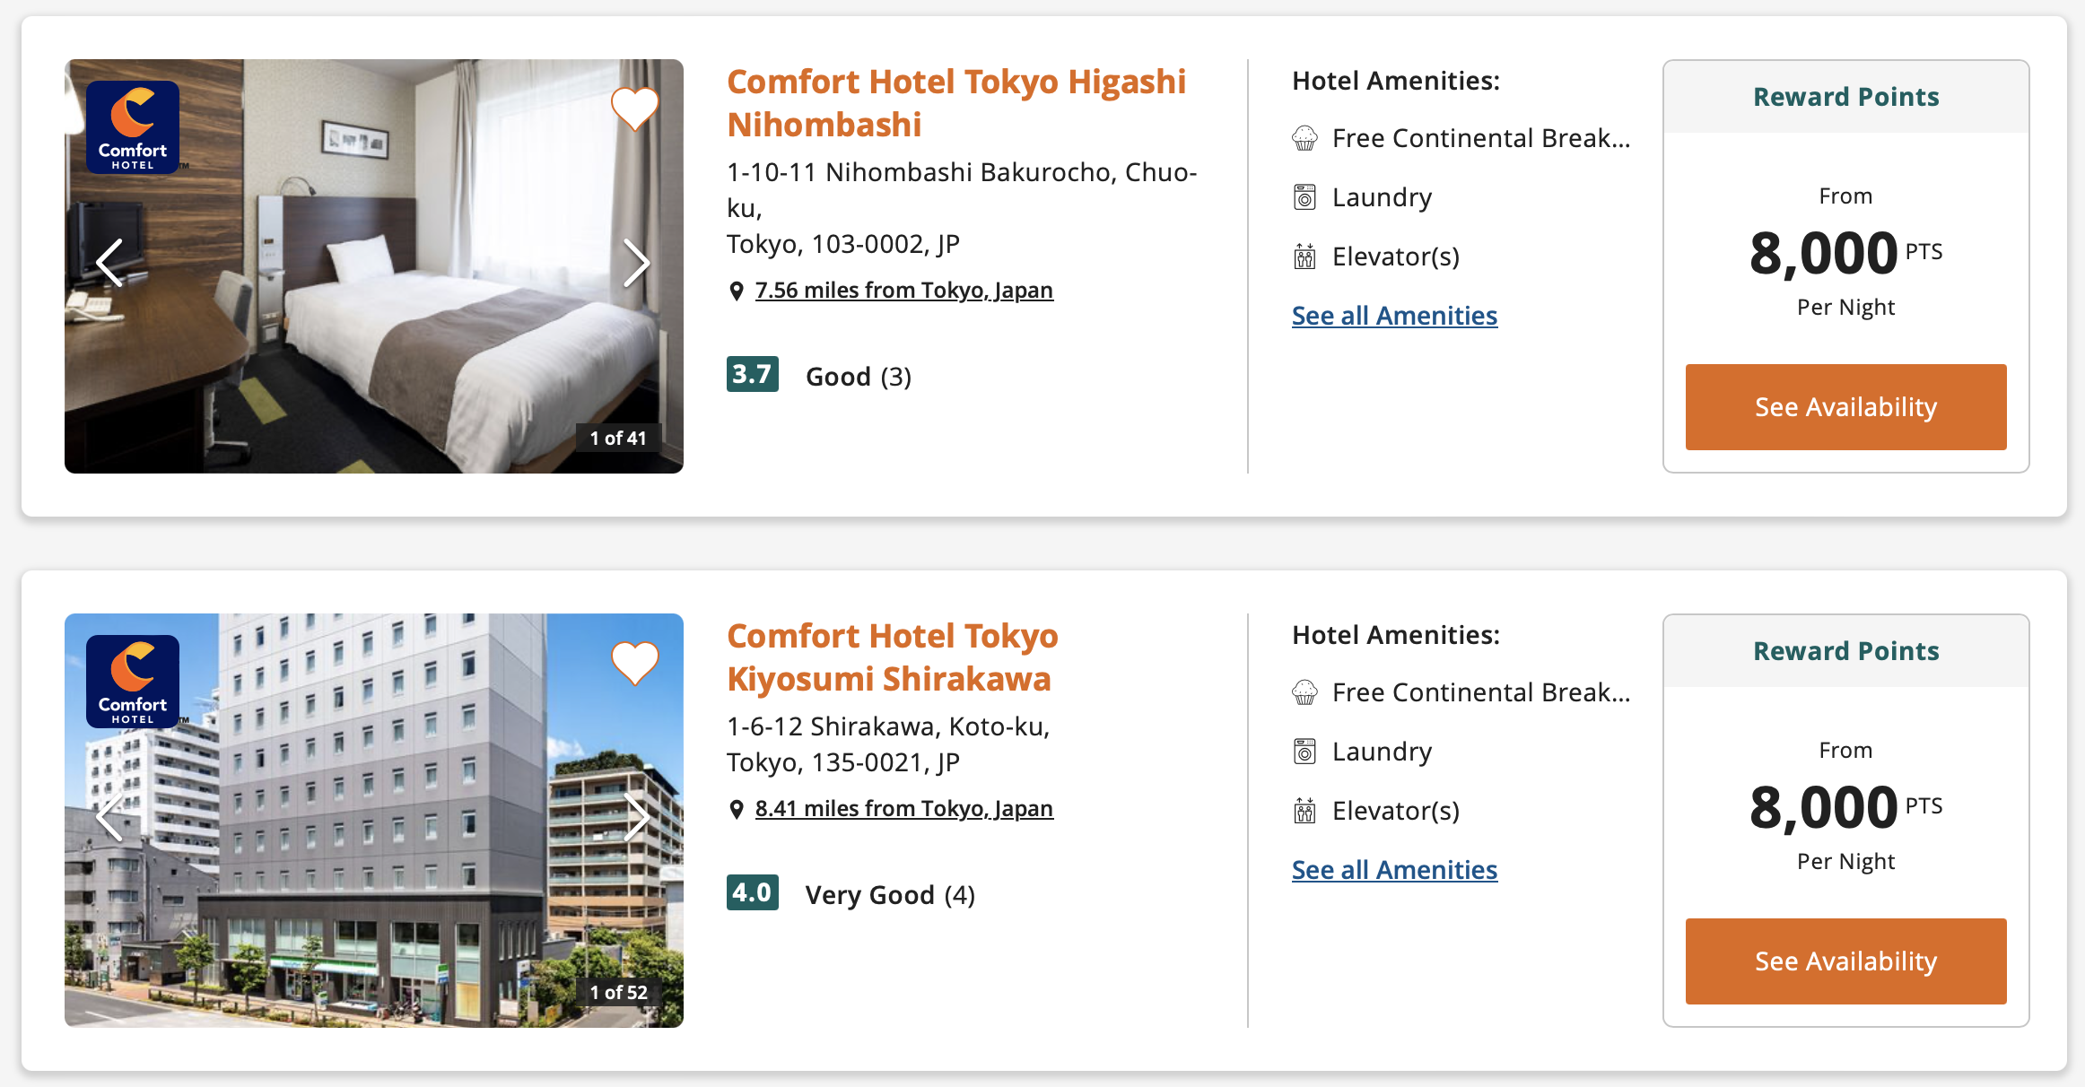The image size is (2085, 1087).
Task: Click map pin beside 7.56 miles distance
Action: click(737, 291)
